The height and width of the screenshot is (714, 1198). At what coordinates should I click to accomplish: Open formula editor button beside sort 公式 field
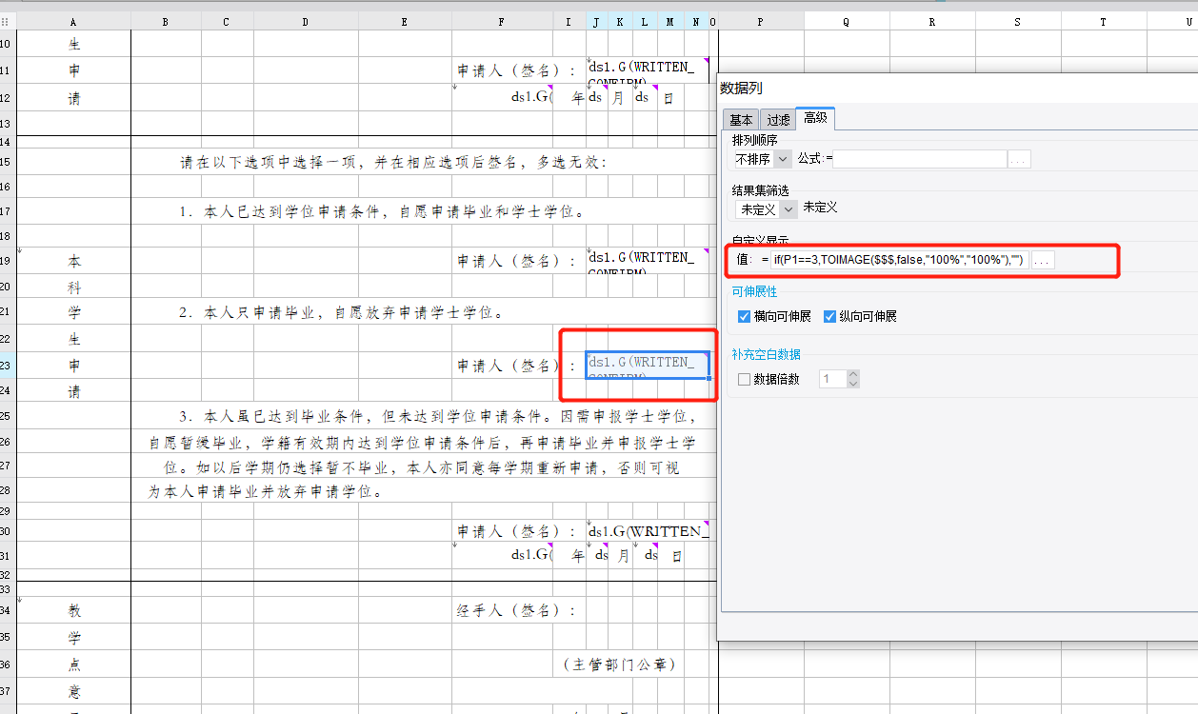click(1019, 159)
